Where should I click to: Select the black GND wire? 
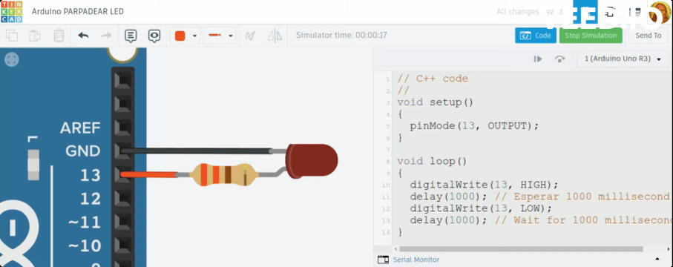(x=197, y=151)
